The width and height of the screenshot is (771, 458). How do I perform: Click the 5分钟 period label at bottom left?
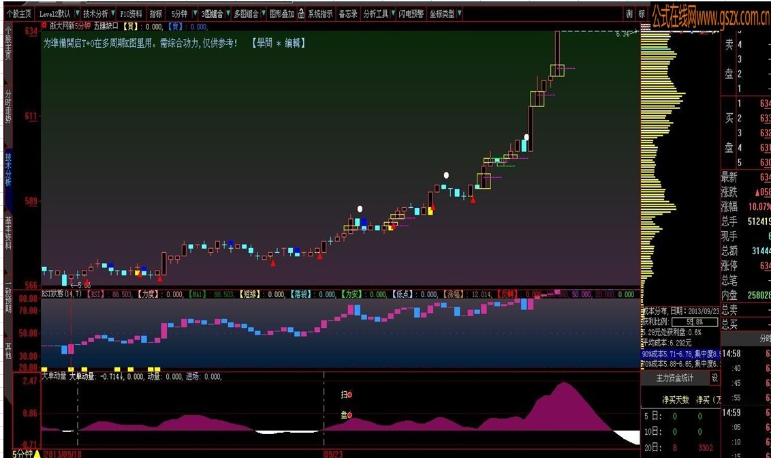pyautogui.click(x=22, y=454)
